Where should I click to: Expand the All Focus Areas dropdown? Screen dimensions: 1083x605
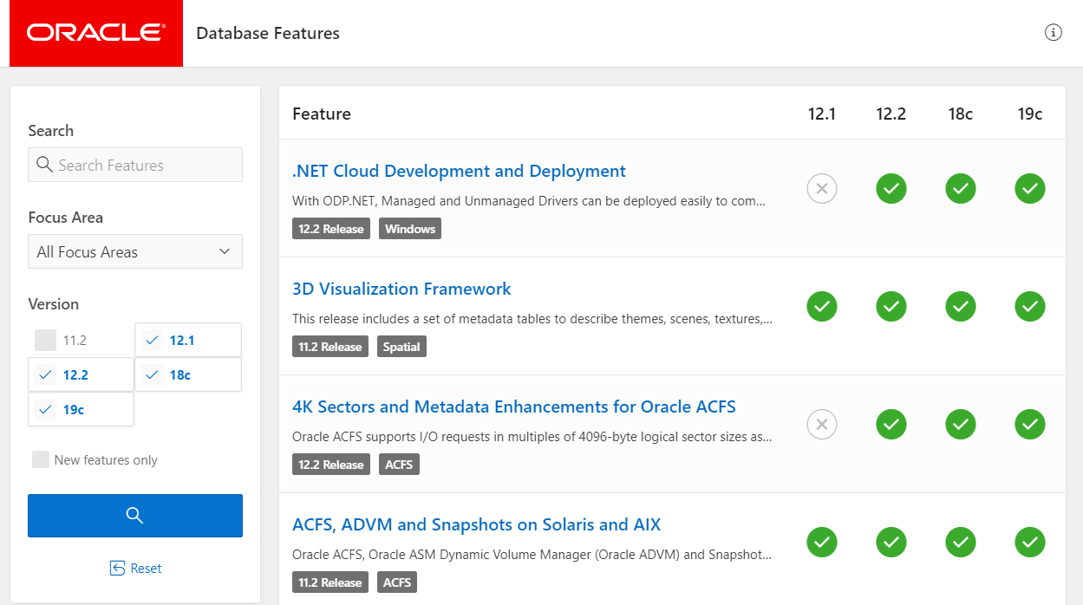pyautogui.click(x=135, y=251)
